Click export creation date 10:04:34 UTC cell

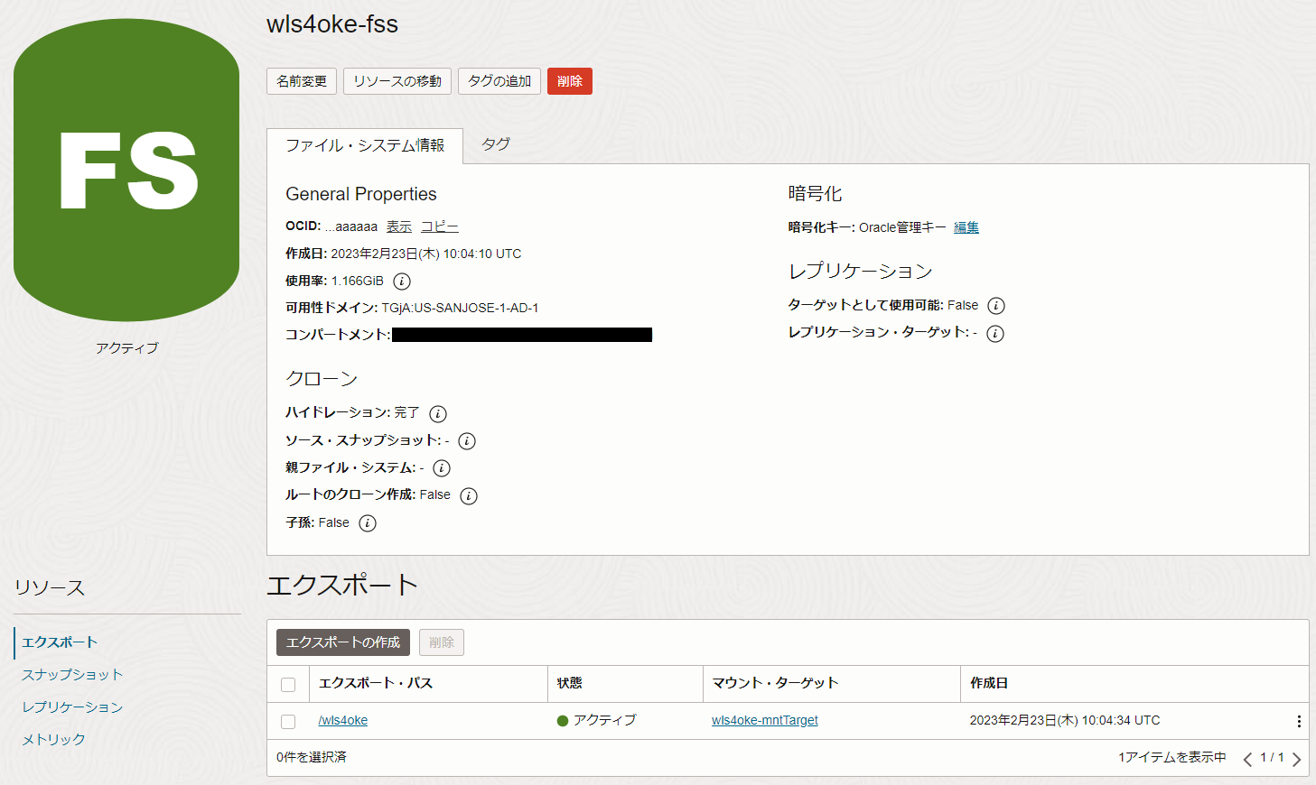tap(1065, 721)
